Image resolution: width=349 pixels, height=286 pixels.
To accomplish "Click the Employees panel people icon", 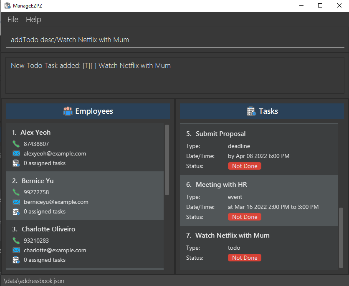I will (68, 111).
